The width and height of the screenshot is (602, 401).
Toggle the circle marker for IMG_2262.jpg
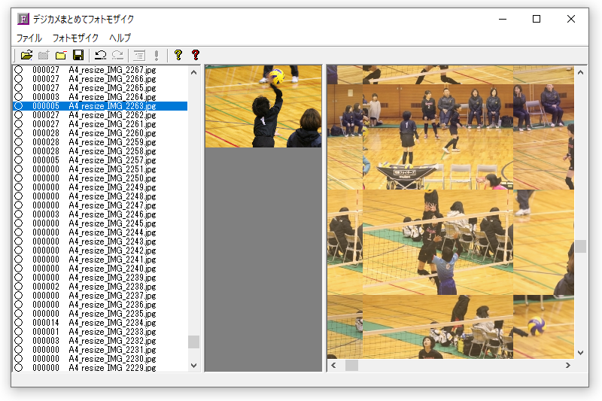[18, 115]
